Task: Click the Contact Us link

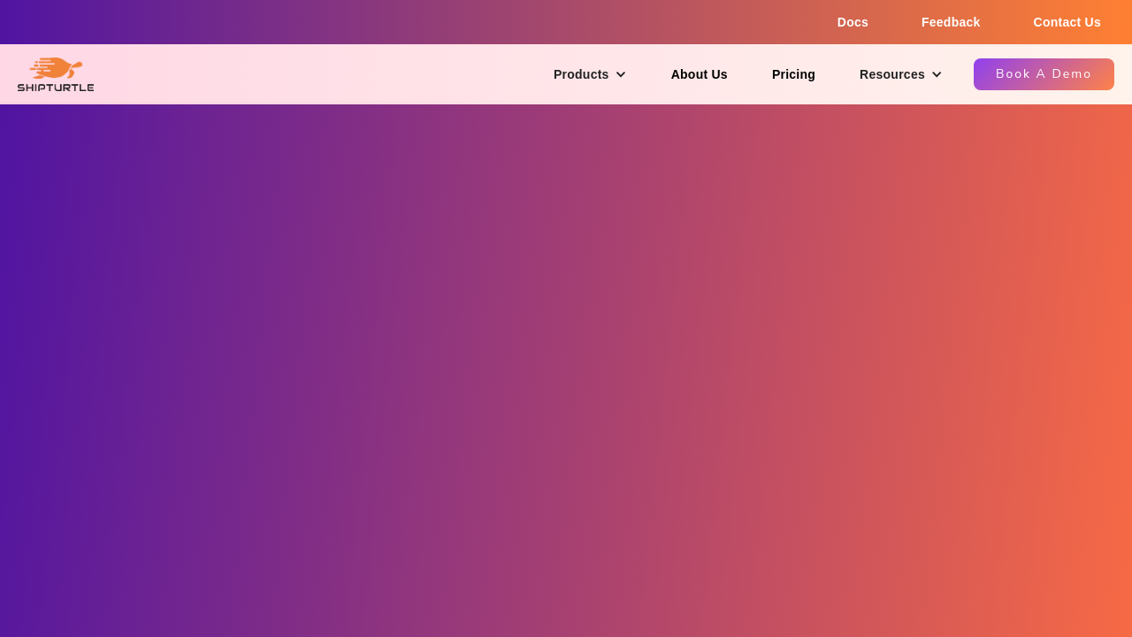Action: (x=1067, y=22)
